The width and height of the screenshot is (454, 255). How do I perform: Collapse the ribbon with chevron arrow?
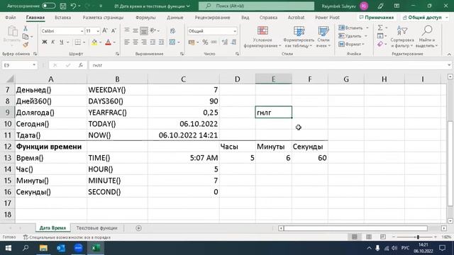[449, 54]
